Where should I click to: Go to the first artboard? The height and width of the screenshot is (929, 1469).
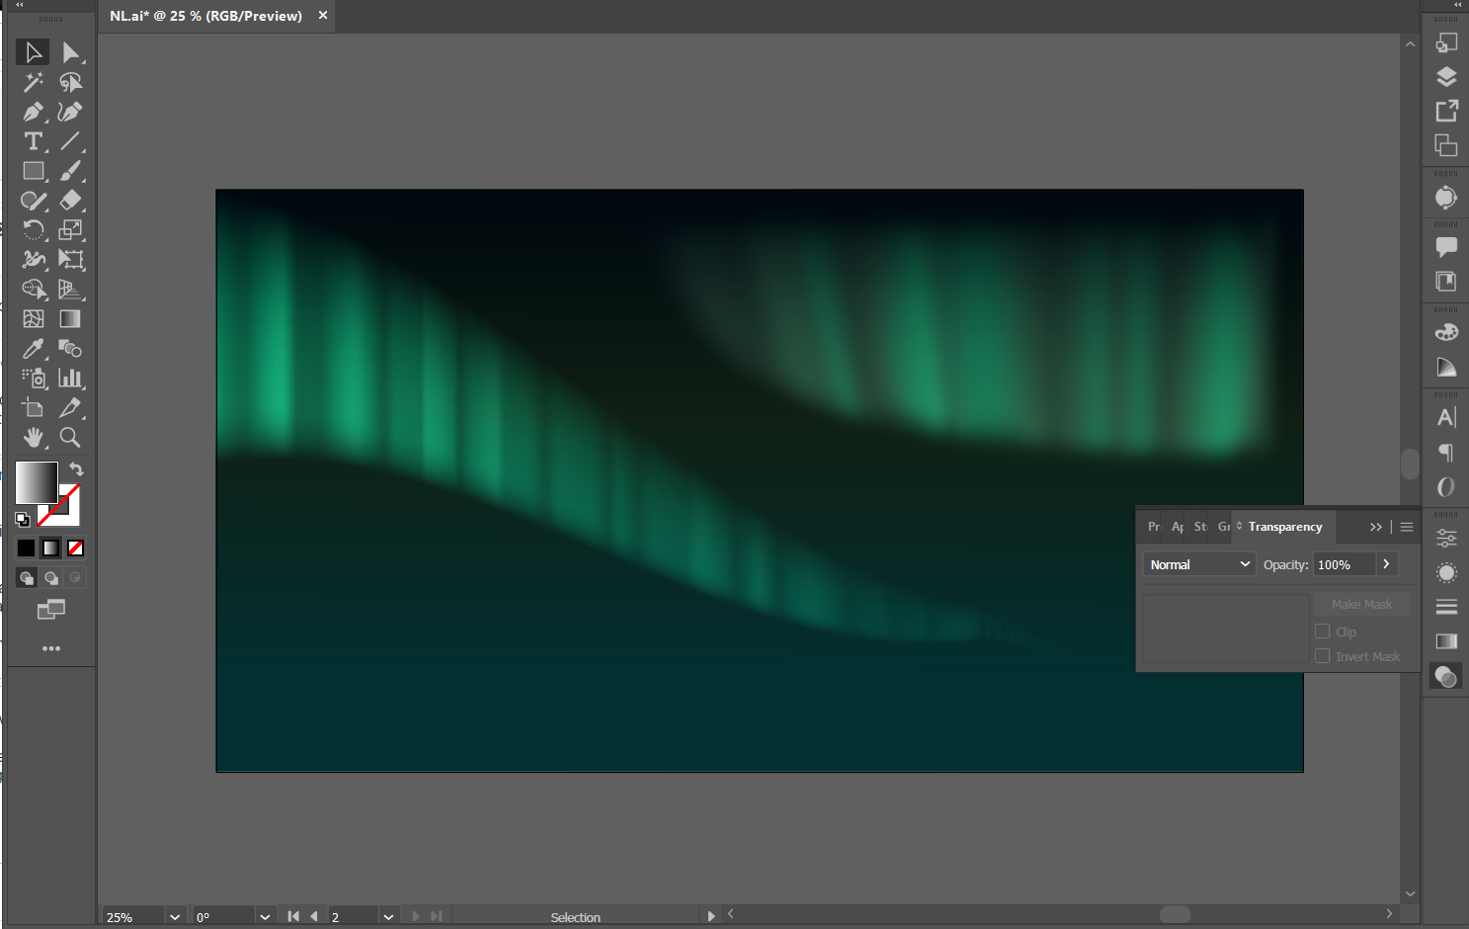293,916
